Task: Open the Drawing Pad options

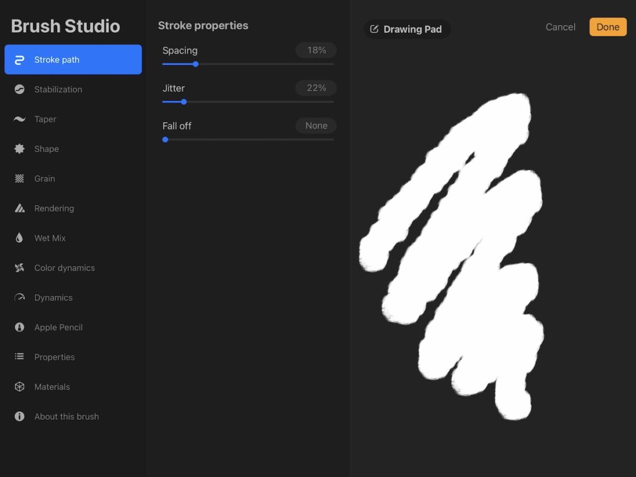Action: (x=407, y=29)
